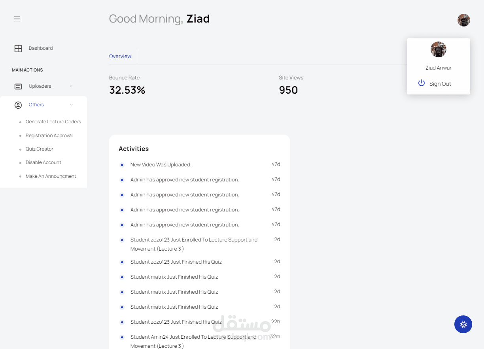Click the Sign Out power icon
This screenshot has width=484, height=349.
[x=422, y=83]
